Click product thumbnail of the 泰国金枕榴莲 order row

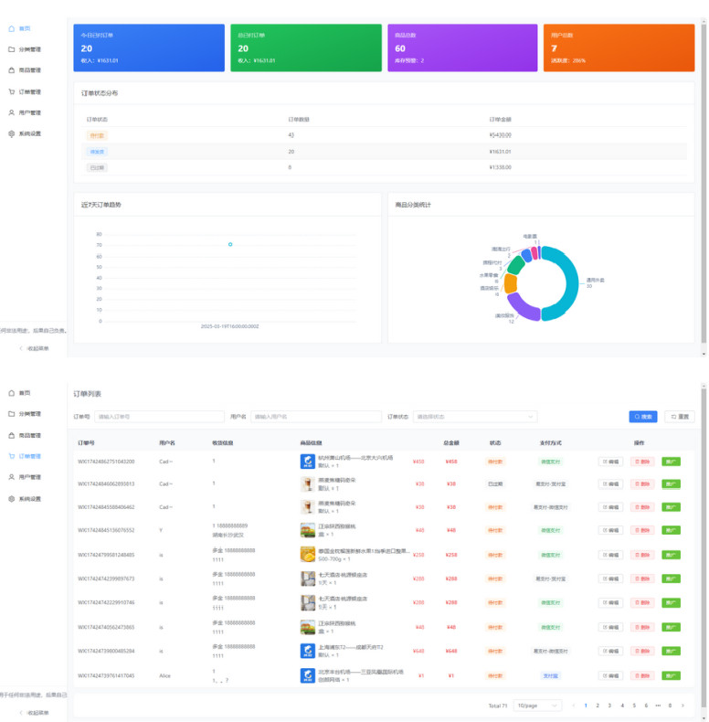click(x=308, y=554)
